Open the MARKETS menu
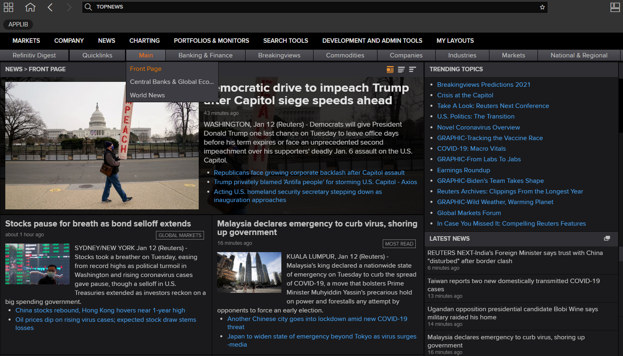623x356 pixels. coord(26,41)
